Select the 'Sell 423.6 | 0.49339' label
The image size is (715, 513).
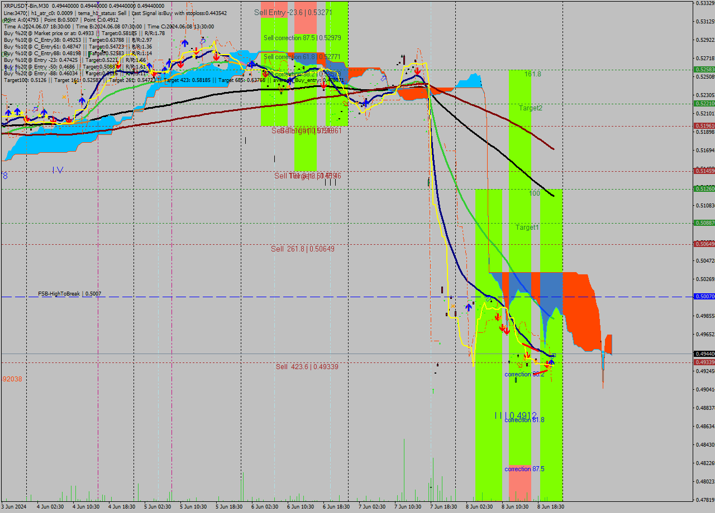pos(307,366)
